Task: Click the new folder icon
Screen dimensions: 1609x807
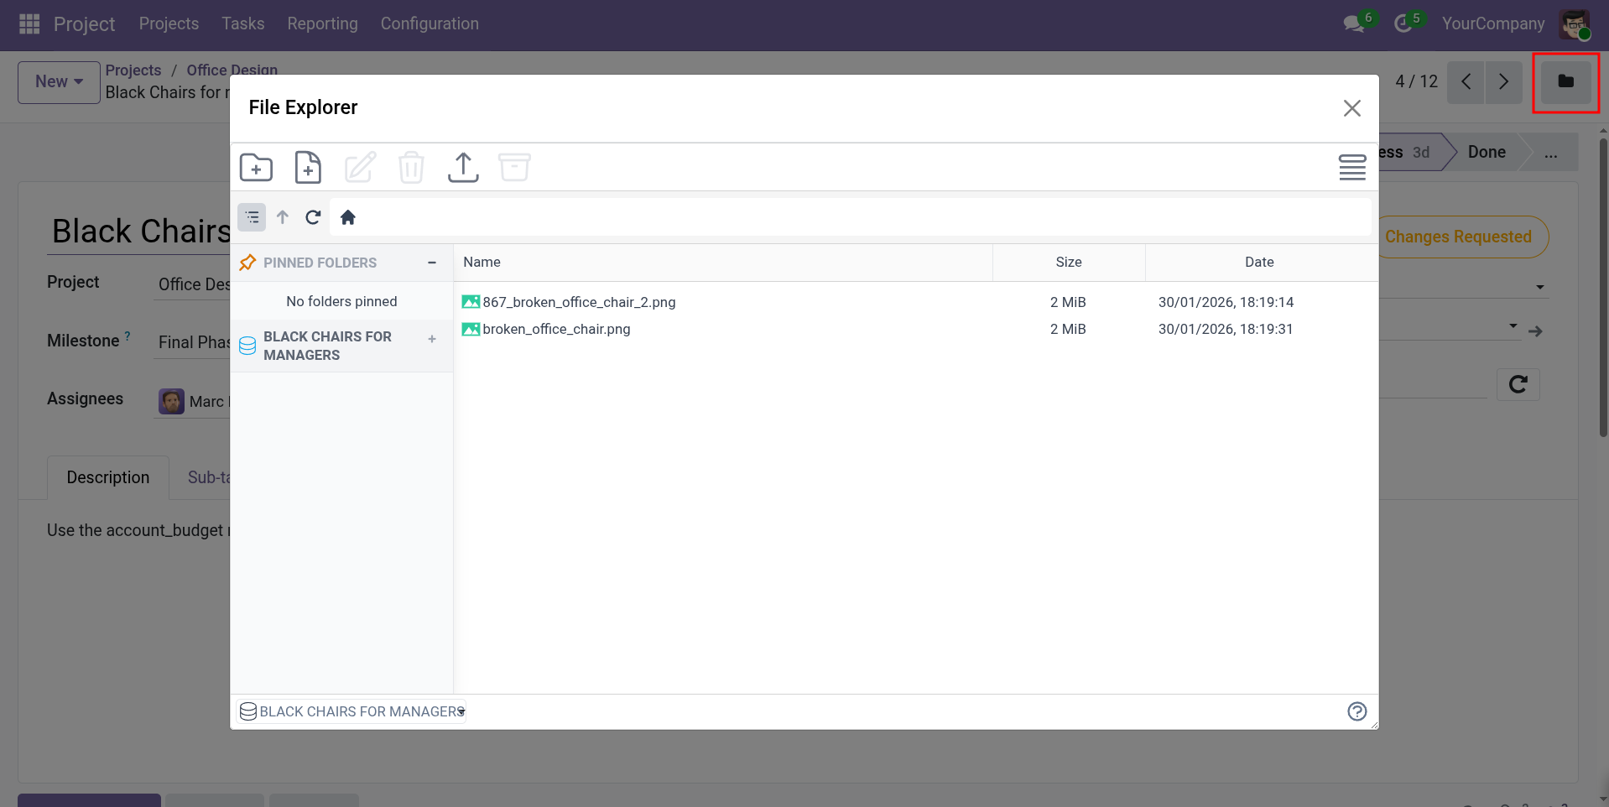Action: pyautogui.click(x=256, y=168)
